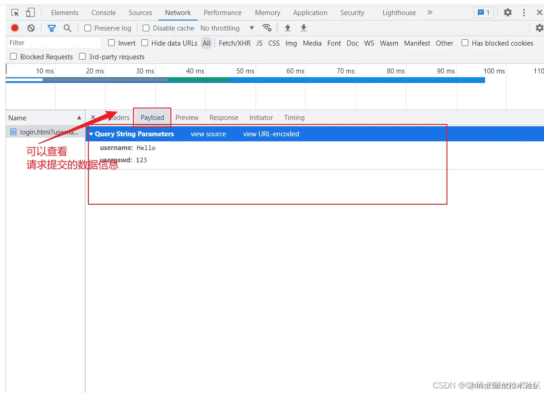Filter requests by CSS type
The width and height of the screenshot is (544, 393).
click(x=274, y=43)
